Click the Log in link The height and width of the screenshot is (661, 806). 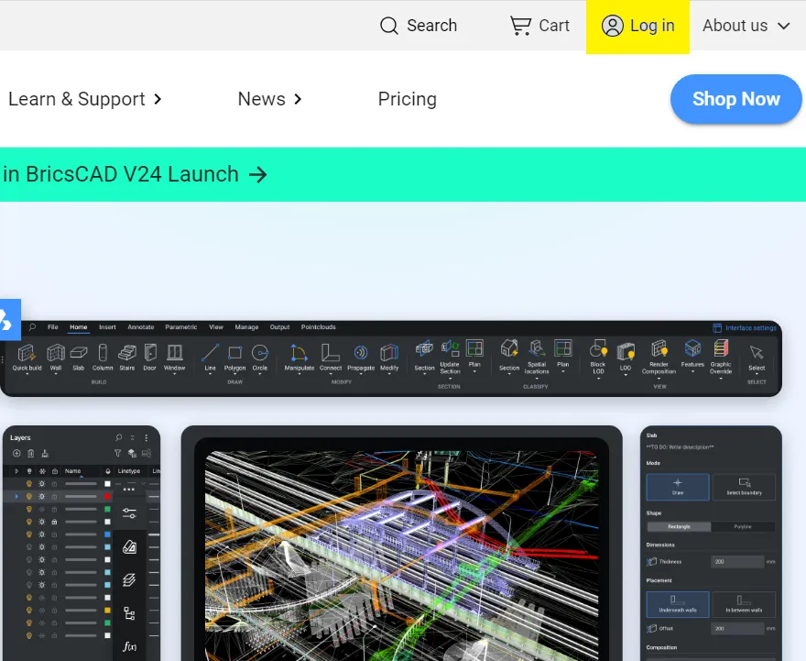point(637,26)
